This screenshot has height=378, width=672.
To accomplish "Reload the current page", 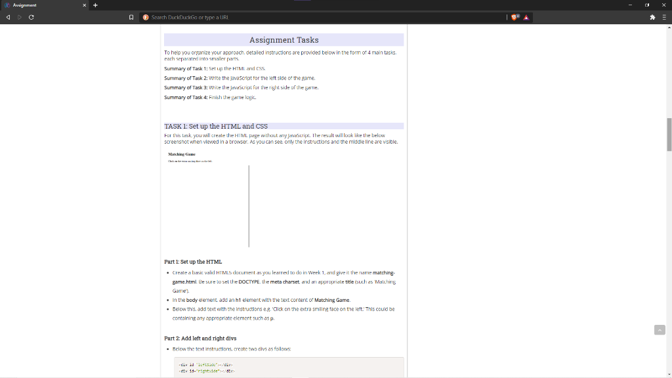I will (31, 17).
